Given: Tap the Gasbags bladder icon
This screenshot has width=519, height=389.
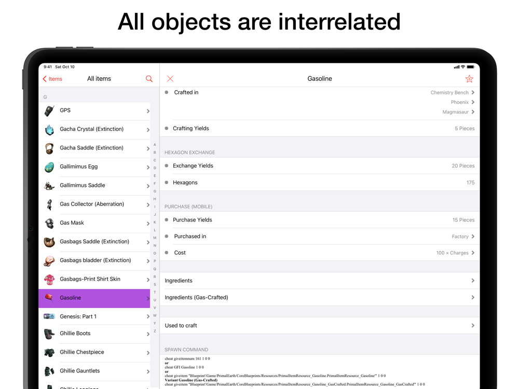Looking at the screenshot, I should 49,261.
